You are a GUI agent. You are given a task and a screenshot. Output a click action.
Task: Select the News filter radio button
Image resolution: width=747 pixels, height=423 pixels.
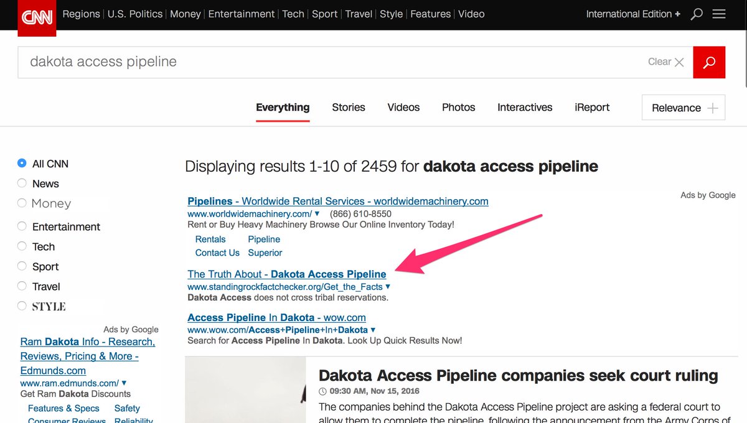[22, 183]
